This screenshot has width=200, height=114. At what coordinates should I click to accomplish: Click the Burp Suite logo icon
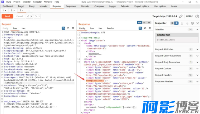[3, 2]
